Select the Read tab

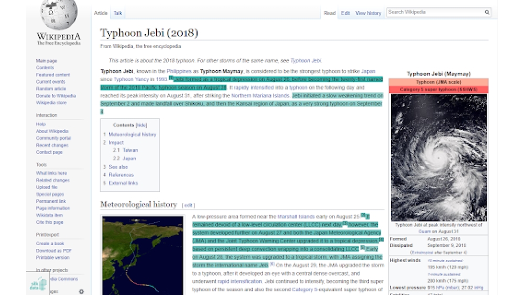pos(330,13)
